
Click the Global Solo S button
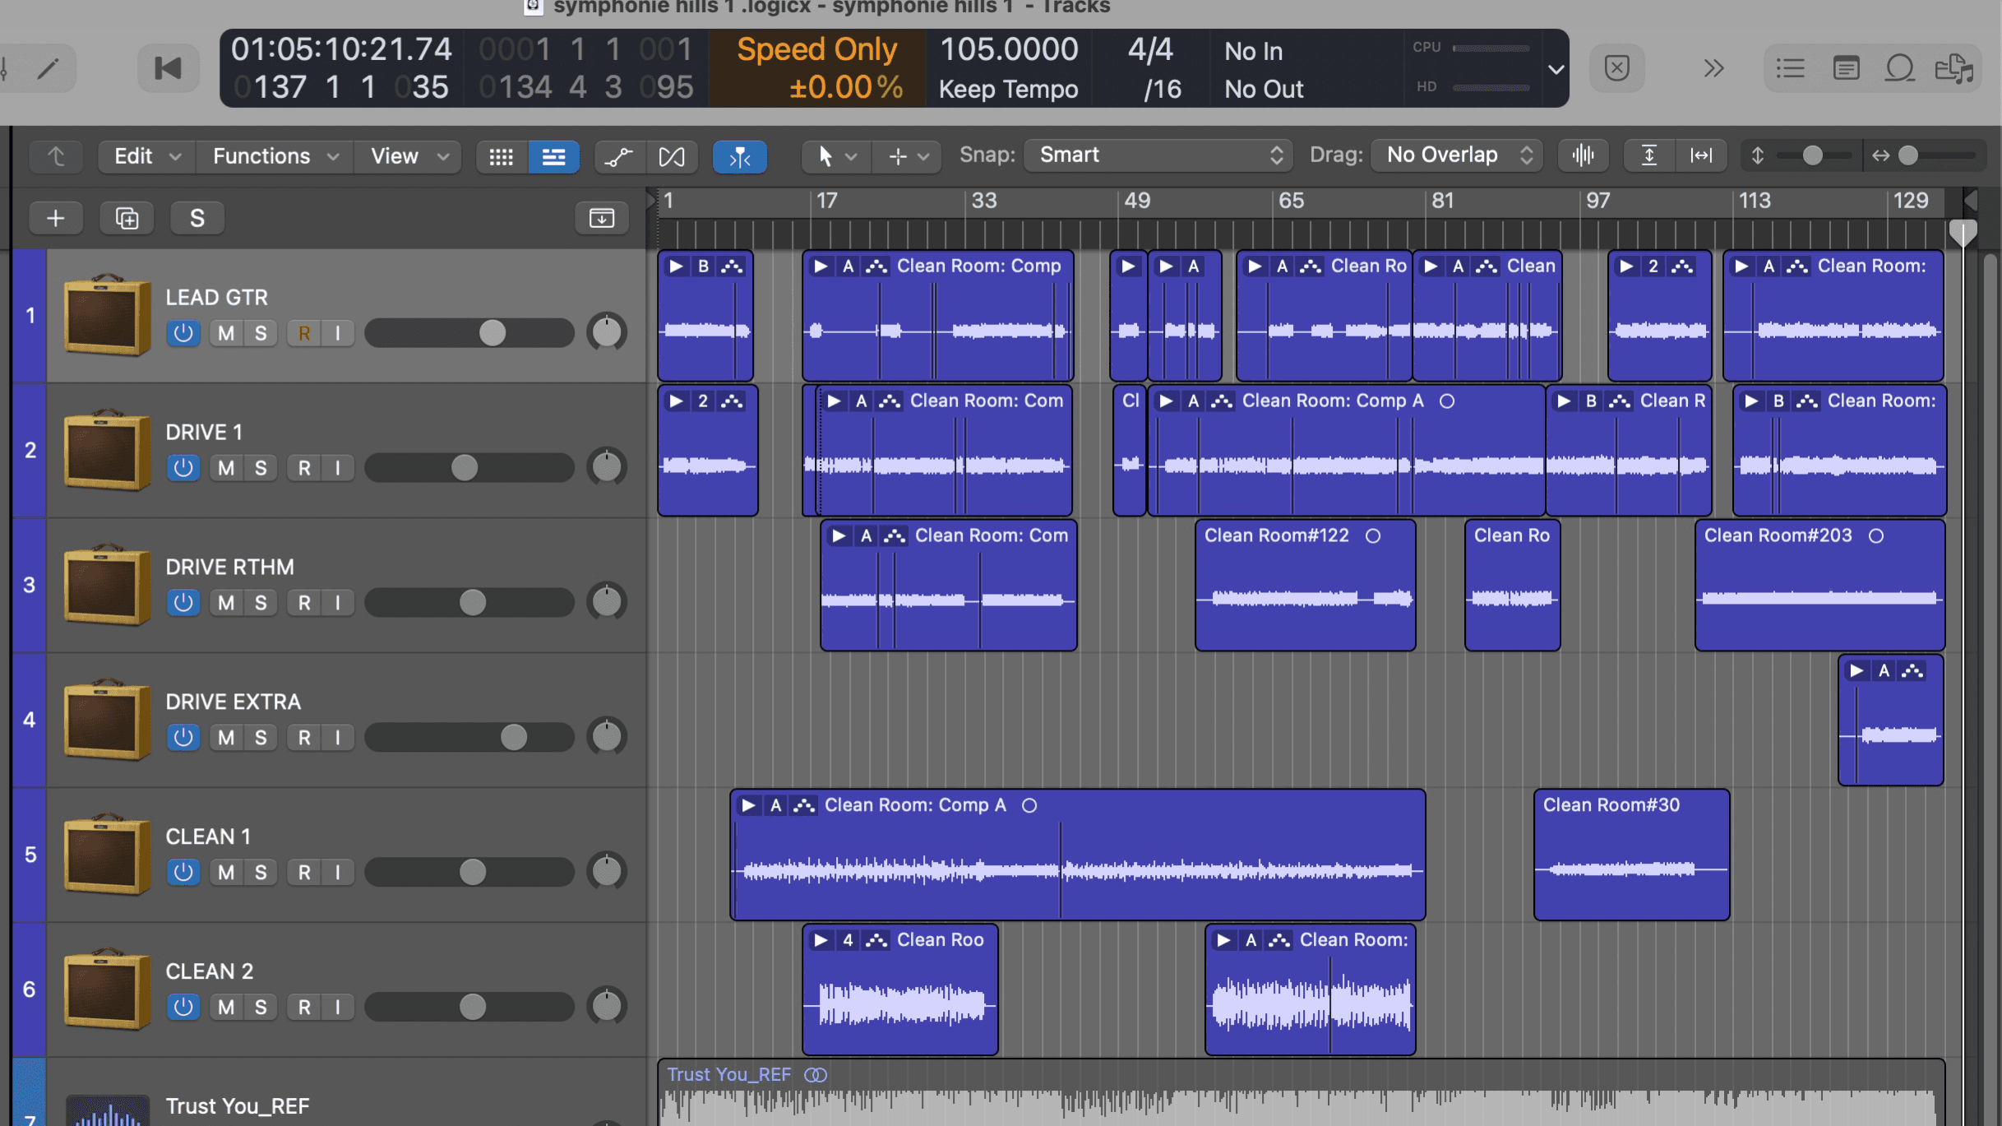[x=197, y=218]
